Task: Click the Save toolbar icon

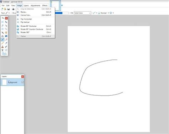Action: 9,9
